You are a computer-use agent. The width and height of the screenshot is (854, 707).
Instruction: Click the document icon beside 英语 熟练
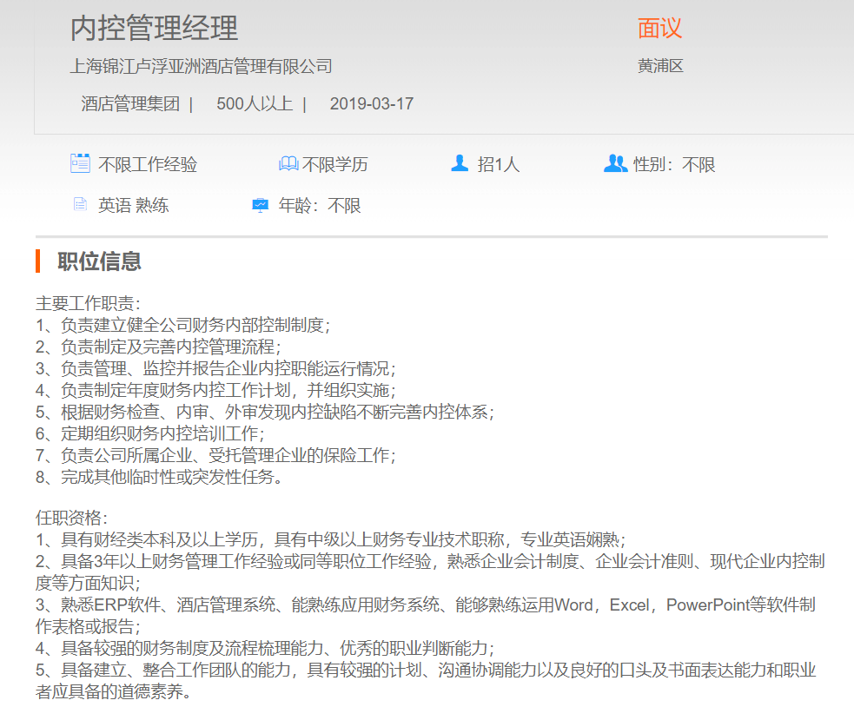(x=80, y=205)
